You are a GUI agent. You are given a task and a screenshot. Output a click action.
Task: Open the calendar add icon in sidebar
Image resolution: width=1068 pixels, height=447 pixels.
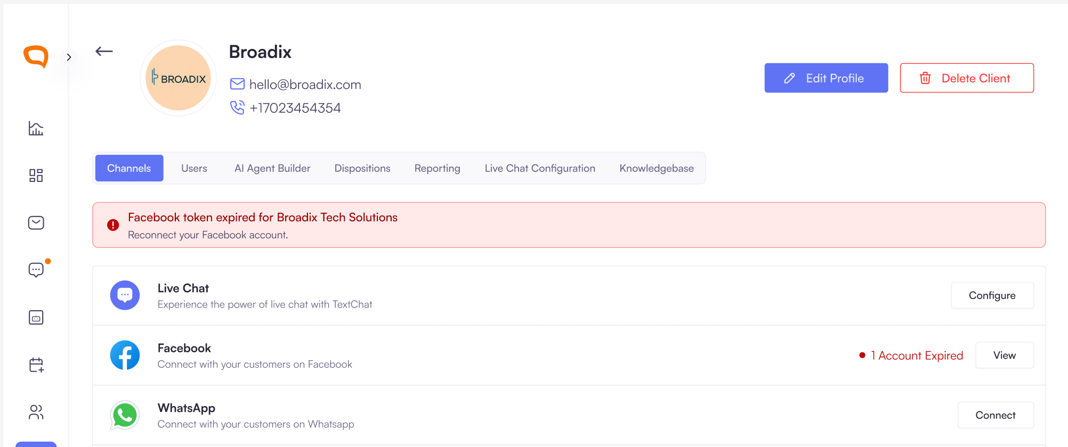point(36,365)
